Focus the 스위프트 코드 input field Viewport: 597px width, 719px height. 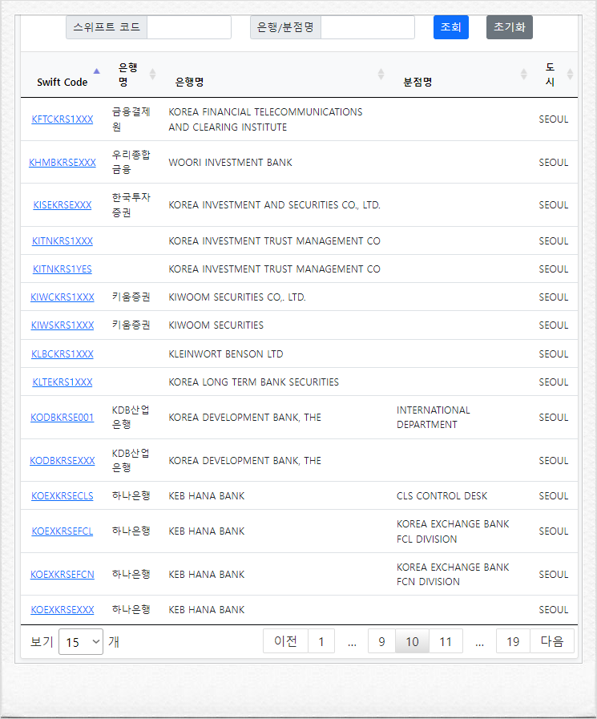[189, 27]
